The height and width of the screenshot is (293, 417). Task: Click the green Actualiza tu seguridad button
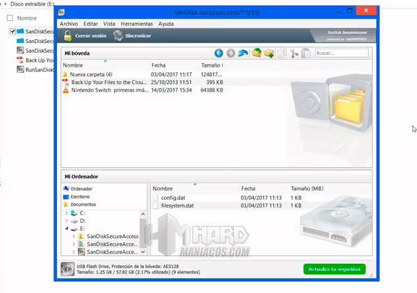[334, 269]
